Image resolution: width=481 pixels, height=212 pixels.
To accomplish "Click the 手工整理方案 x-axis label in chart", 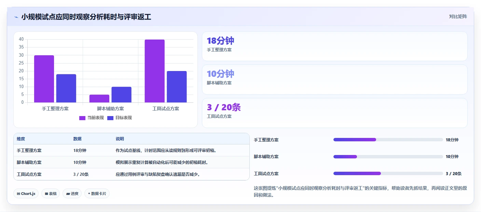I will 55,109.
